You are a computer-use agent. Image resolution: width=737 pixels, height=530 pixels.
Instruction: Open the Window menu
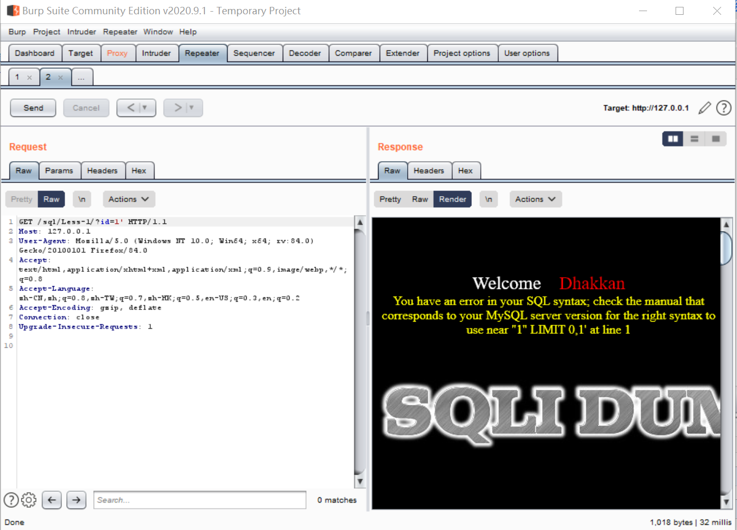pos(158,32)
